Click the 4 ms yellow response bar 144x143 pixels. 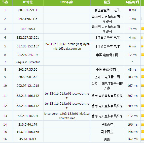(x=142, y=37)
